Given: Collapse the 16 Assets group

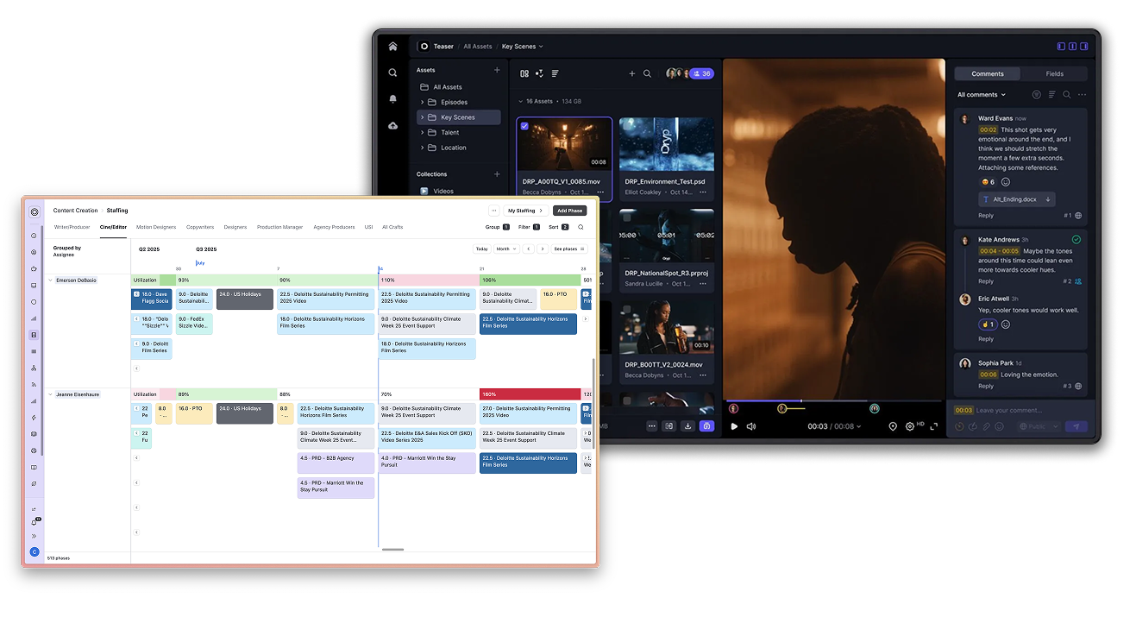Looking at the screenshot, I should tap(521, 101).
